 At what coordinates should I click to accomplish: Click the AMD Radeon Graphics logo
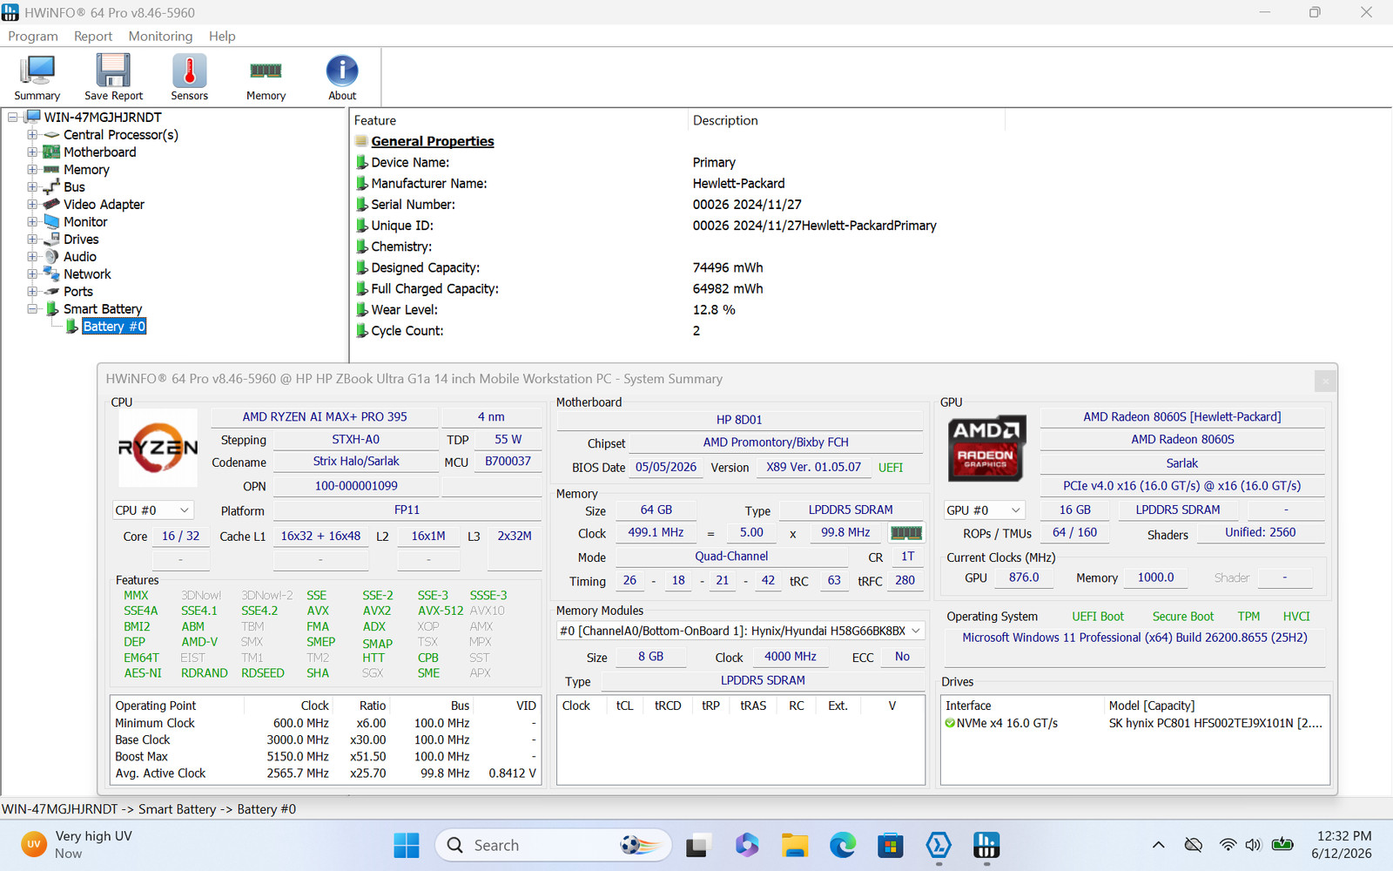point(986,448)
